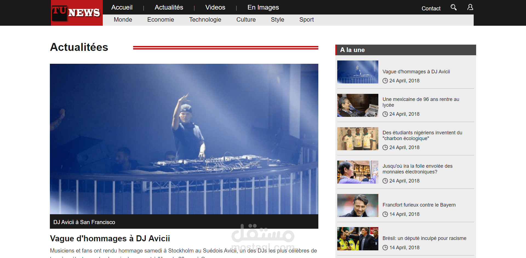This screenshot has width=526, height=258.
Task: Open the electronic currencies article thumbnail
Action: pos(358,172)
